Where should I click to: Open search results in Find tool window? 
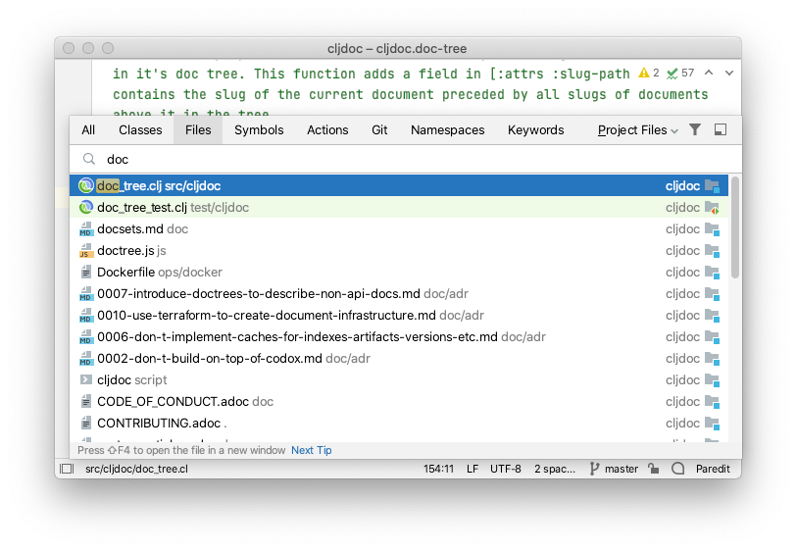pyautogui.click(x=720, y=130)
